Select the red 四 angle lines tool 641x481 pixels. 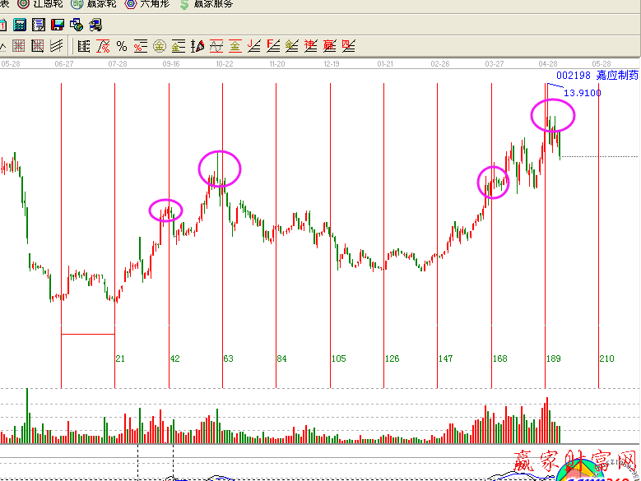[x=348, y=45]
